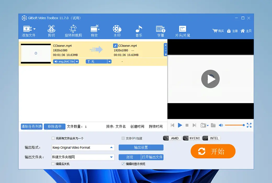This screenshot has width=272, height=183.
Task: Mute the preview speaker icon
Action: [221, 125]
